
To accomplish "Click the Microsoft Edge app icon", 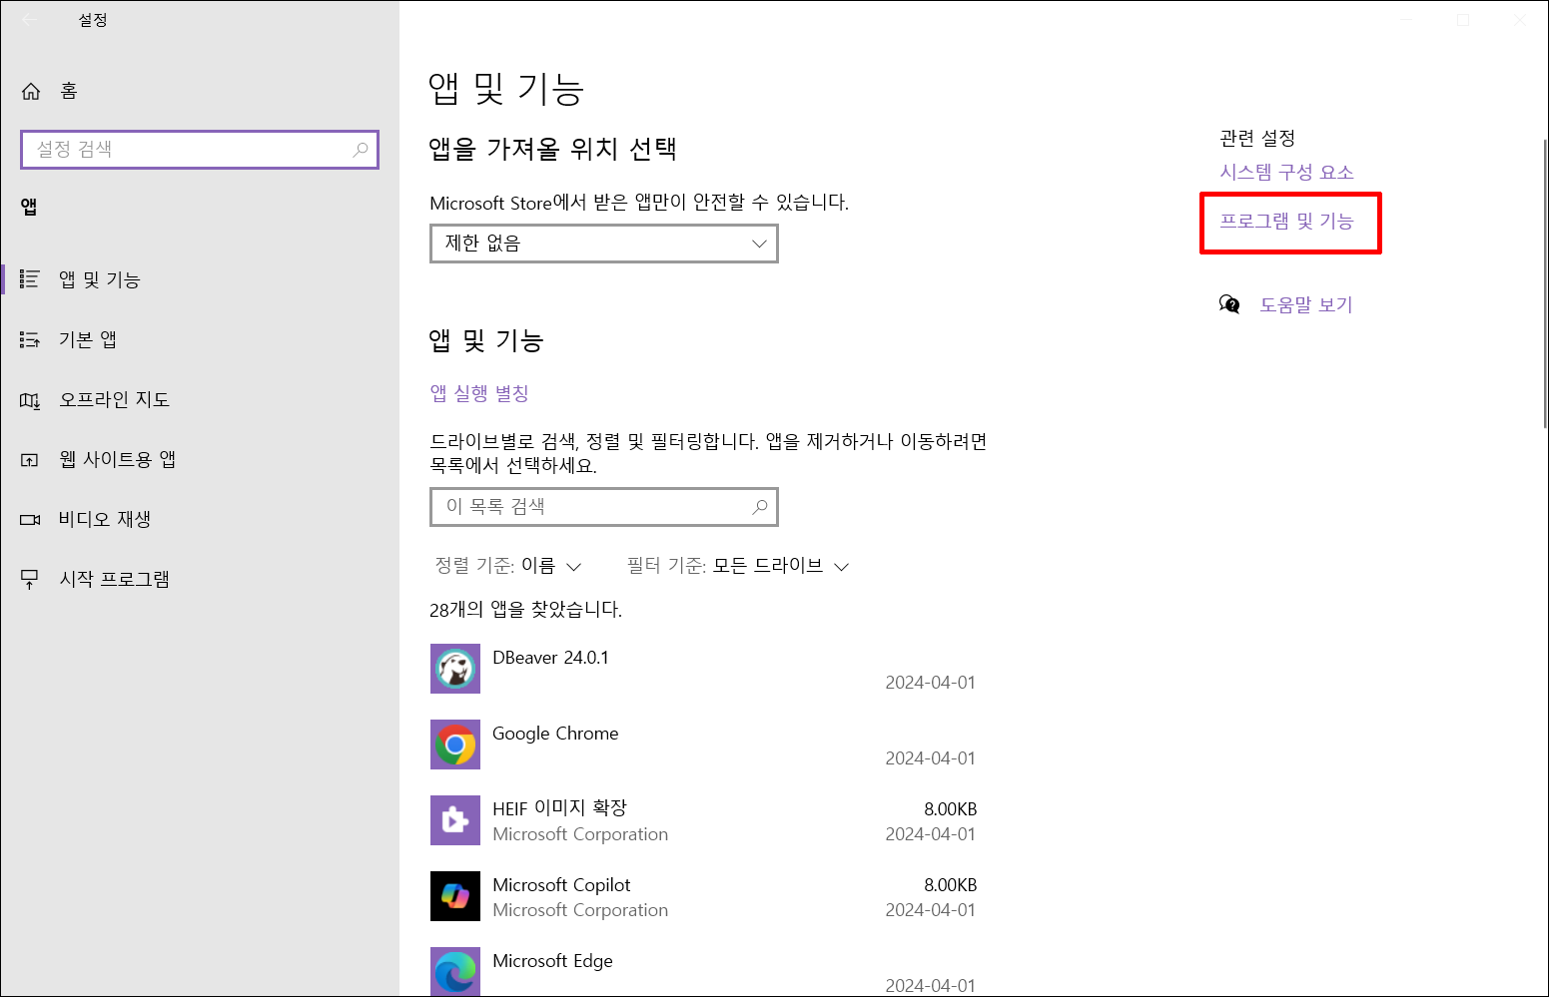I will coord(455,971).
